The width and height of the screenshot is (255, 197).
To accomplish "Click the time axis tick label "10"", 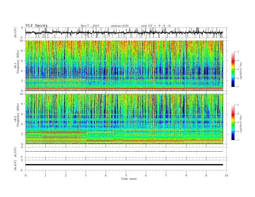I will coord(226,175).
